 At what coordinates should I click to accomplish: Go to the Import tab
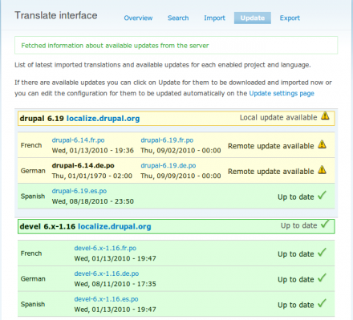coord(214,18)
